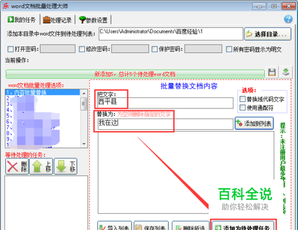Image resolution: width=298 pixels, height=230 pixels.
Task: Click the directory path input field
Action: [170, 34]
